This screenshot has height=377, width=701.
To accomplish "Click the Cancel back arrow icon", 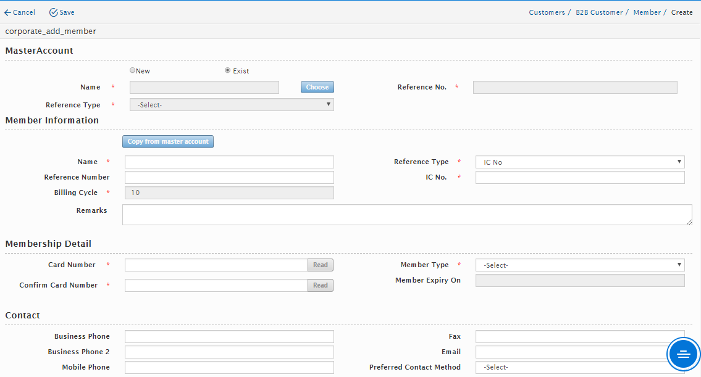I will 8,12.
